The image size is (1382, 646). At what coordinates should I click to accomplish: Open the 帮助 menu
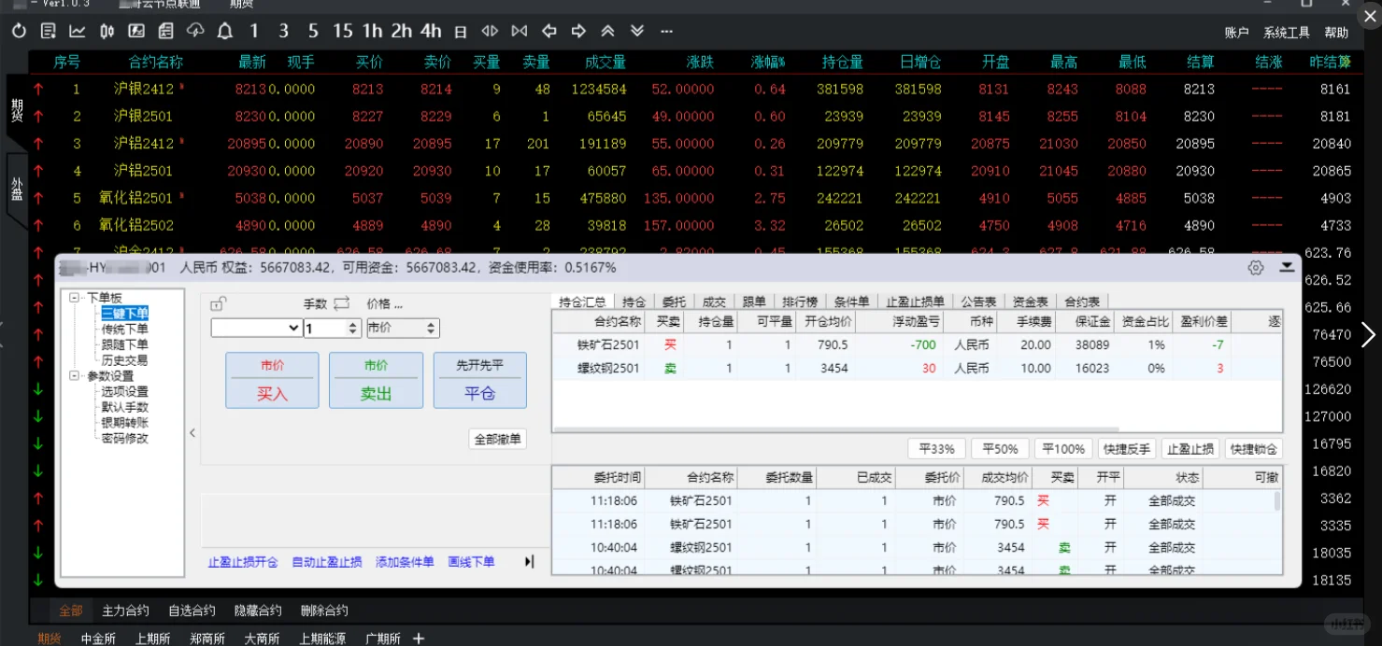(x=1336, y=33)
